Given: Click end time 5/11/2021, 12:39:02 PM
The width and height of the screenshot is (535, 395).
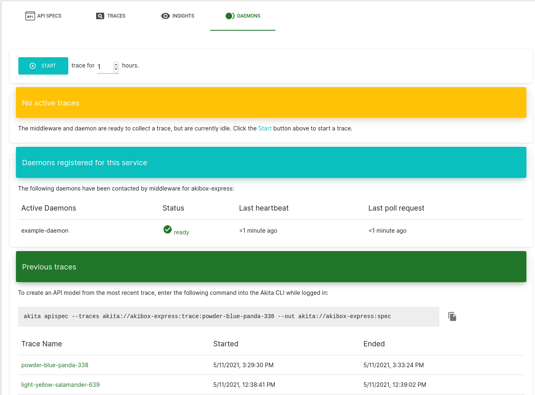Looking at the screenshot, I should tap(395, 385).
